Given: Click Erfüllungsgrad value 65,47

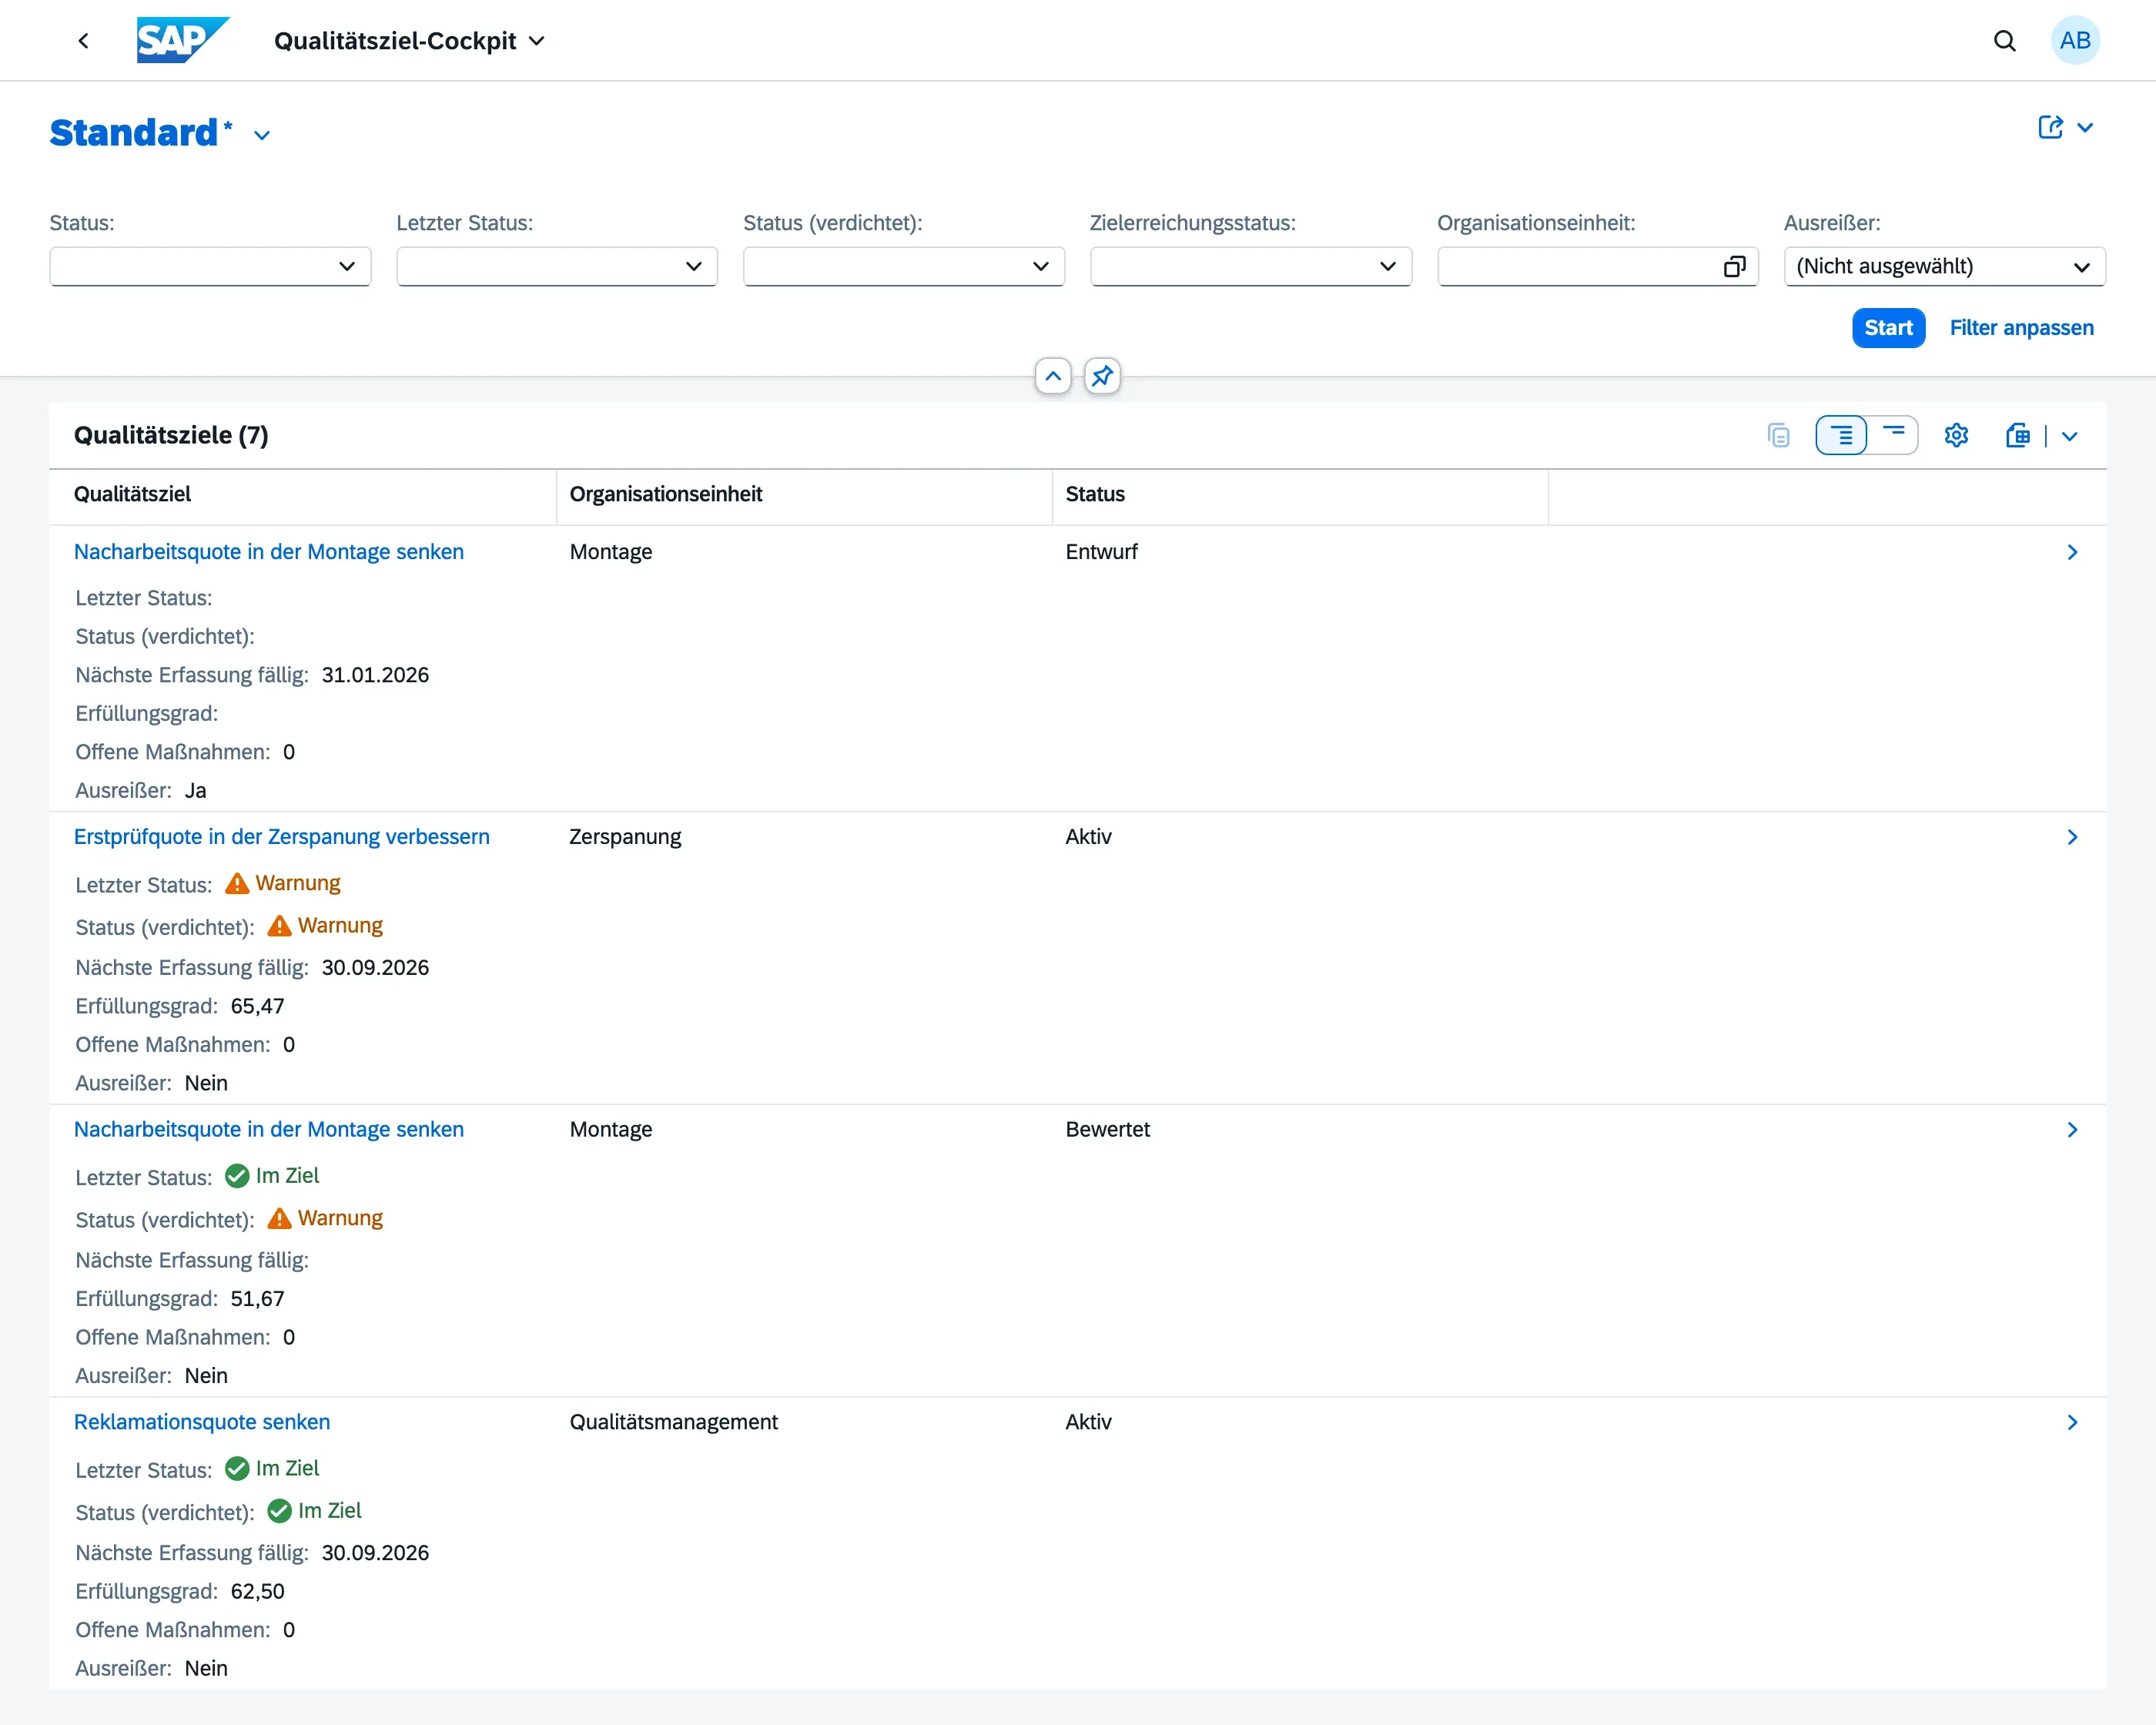Looking at the screenshot, I should point(258,1006).
